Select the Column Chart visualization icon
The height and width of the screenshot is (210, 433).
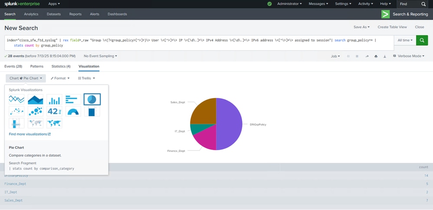click(54, 99)
